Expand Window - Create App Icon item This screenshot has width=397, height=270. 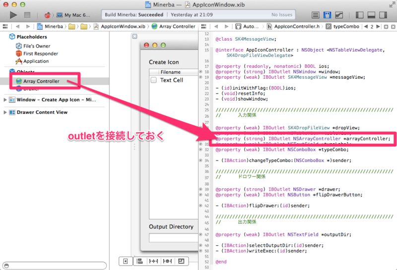coord(5,100)
